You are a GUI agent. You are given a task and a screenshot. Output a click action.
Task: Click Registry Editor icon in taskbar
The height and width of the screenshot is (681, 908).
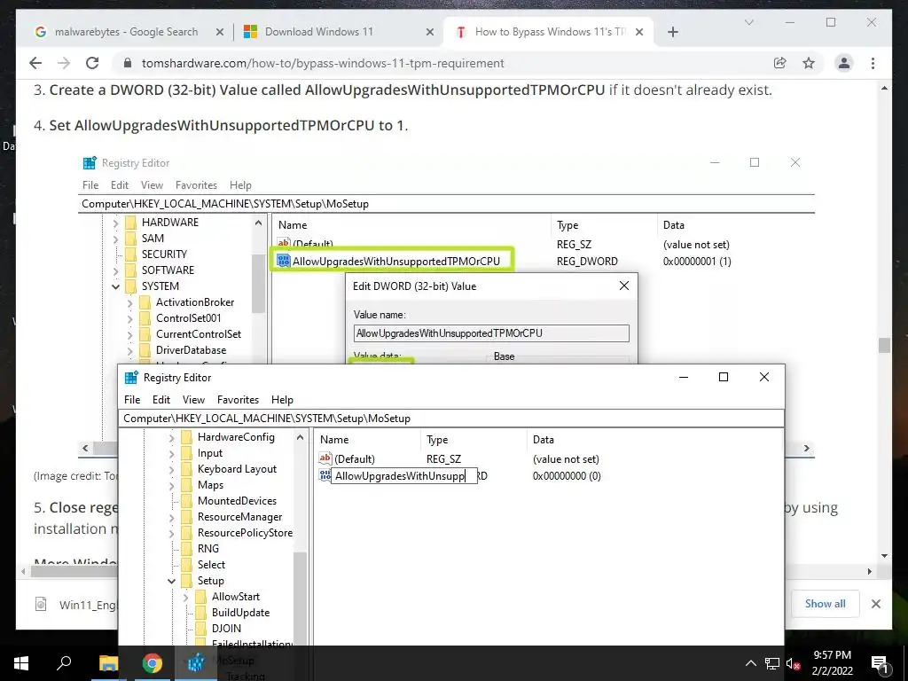pyautogui.click(x=196, y=663)
